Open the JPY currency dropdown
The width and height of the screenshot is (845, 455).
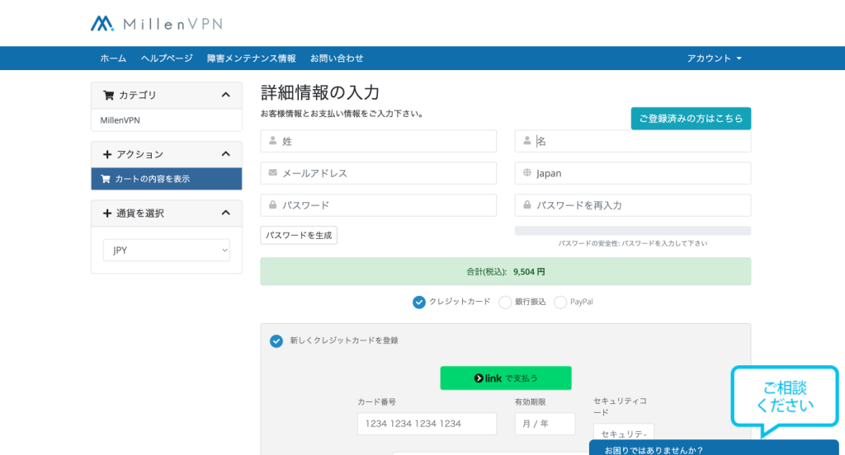click(167, 251)
